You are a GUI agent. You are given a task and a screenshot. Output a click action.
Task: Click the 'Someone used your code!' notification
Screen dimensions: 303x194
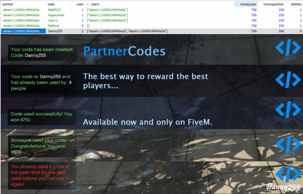pyautogui.click(x=42, y=146)
